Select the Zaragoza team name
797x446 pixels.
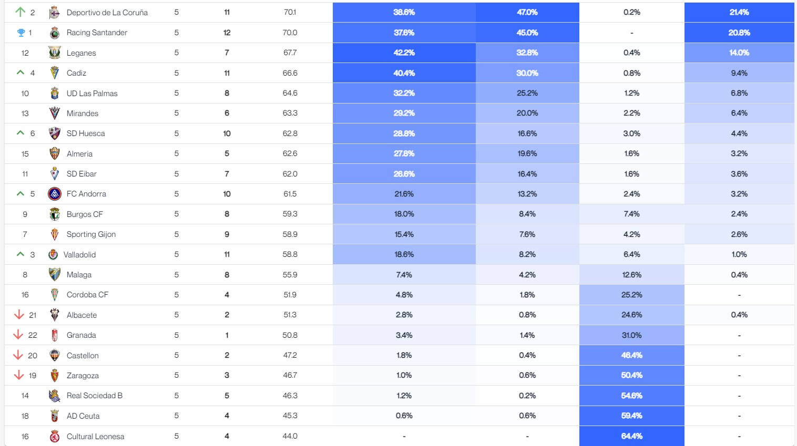point(83,376)
